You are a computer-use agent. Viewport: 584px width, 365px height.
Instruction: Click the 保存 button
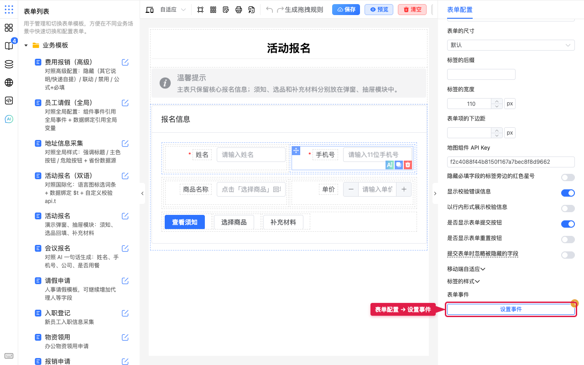[x=346, y=10]
